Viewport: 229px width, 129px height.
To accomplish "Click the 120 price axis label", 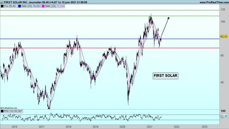I will tap(223, 10).
